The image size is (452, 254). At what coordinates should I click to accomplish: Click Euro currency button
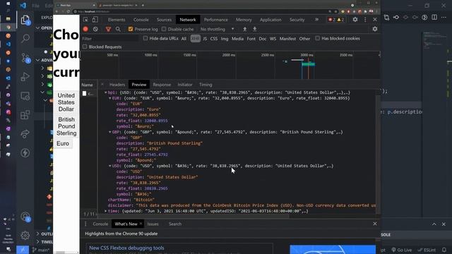pos(63,143)
